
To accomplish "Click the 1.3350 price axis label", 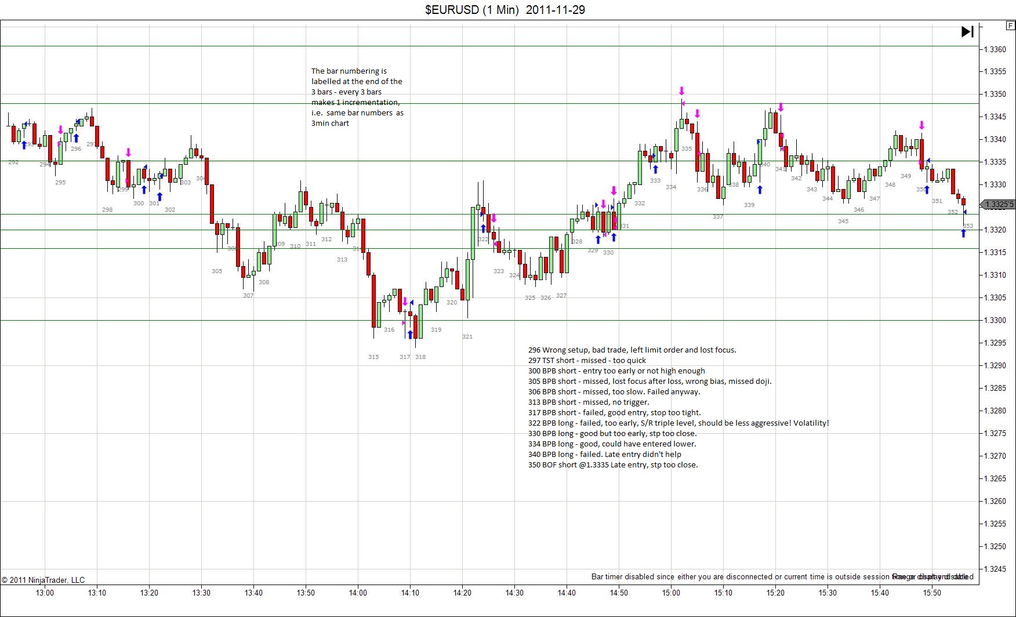I will 995,94.
